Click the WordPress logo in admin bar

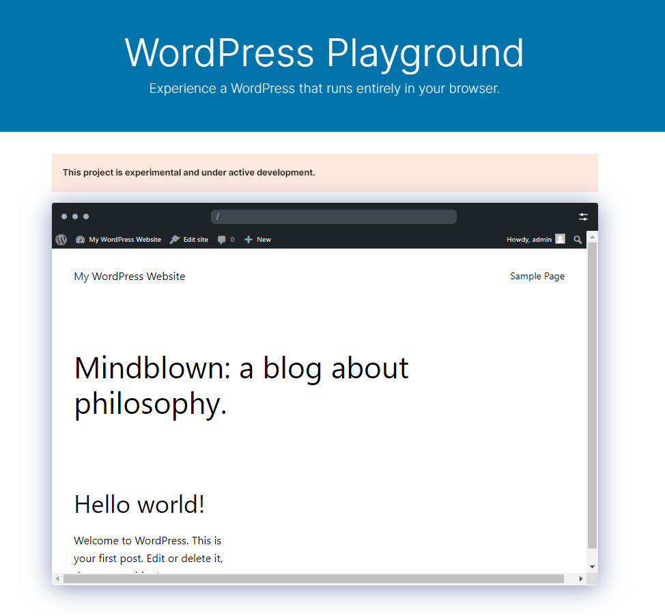click(x=61, y=240)
